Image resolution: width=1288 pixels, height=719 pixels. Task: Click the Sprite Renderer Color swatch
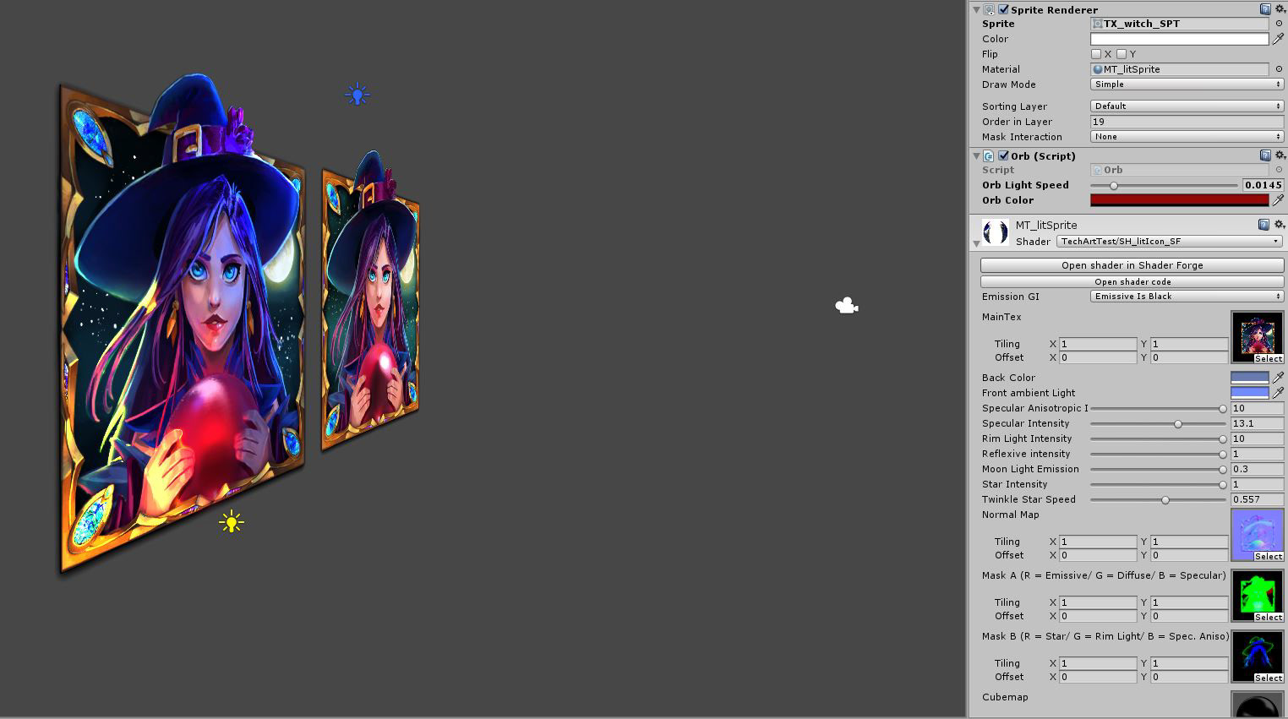pos(1180,39)
